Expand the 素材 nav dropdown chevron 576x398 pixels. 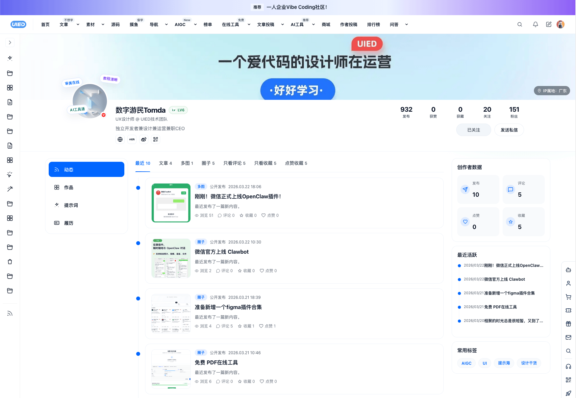(103, 24)
